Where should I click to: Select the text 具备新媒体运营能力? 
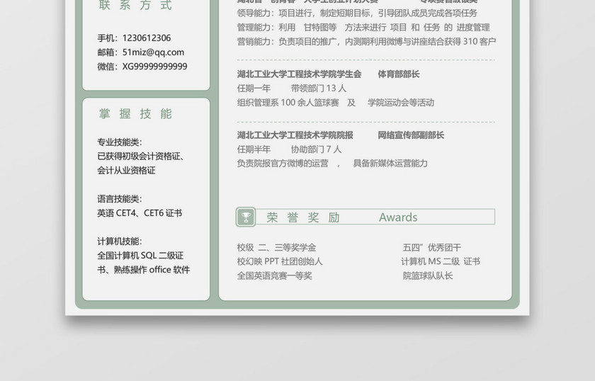point(390,164)
